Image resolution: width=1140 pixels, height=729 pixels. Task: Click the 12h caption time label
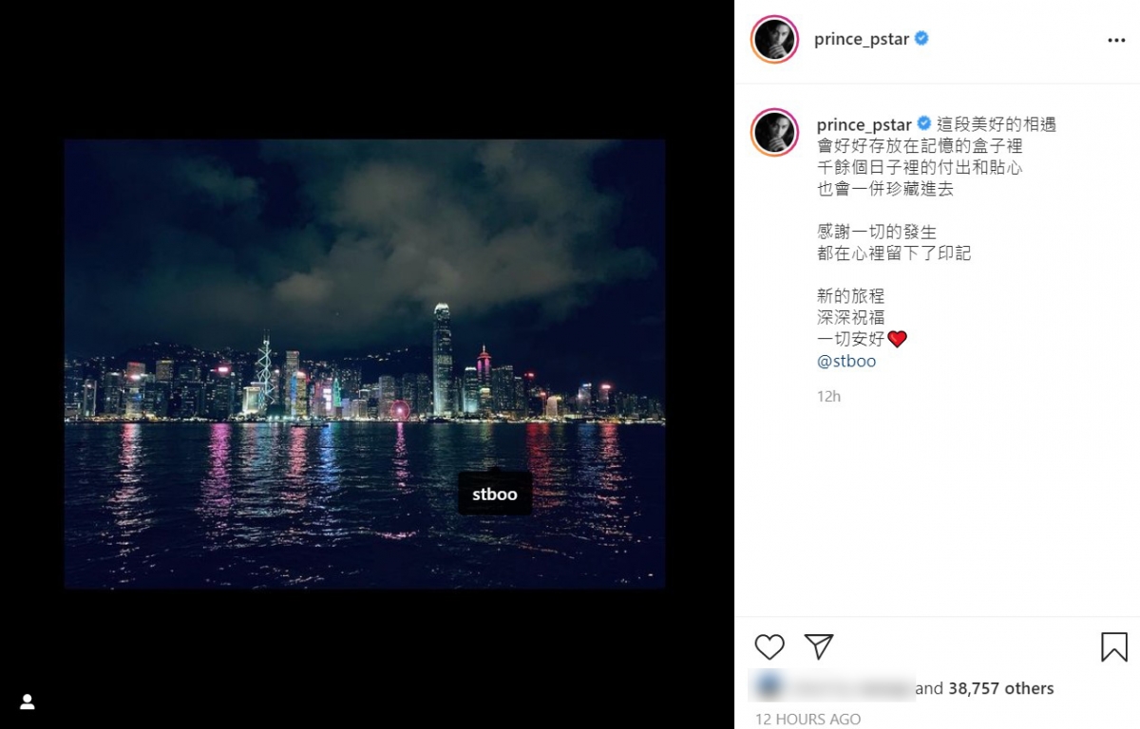[x=828, y=396]
